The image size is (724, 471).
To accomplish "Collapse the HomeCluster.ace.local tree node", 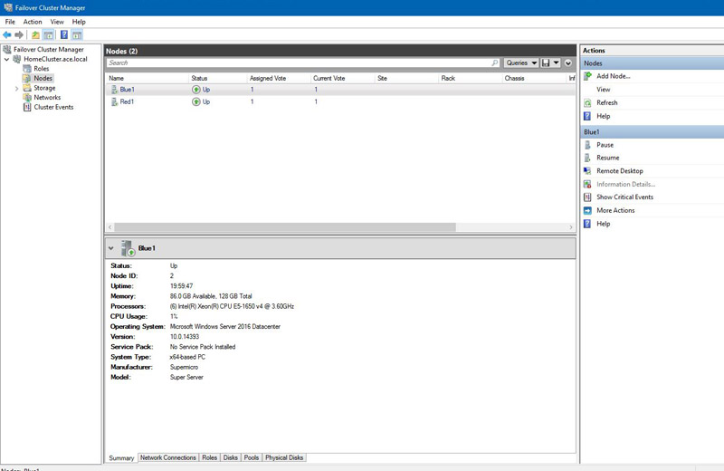I will click(x=6, y=59).
